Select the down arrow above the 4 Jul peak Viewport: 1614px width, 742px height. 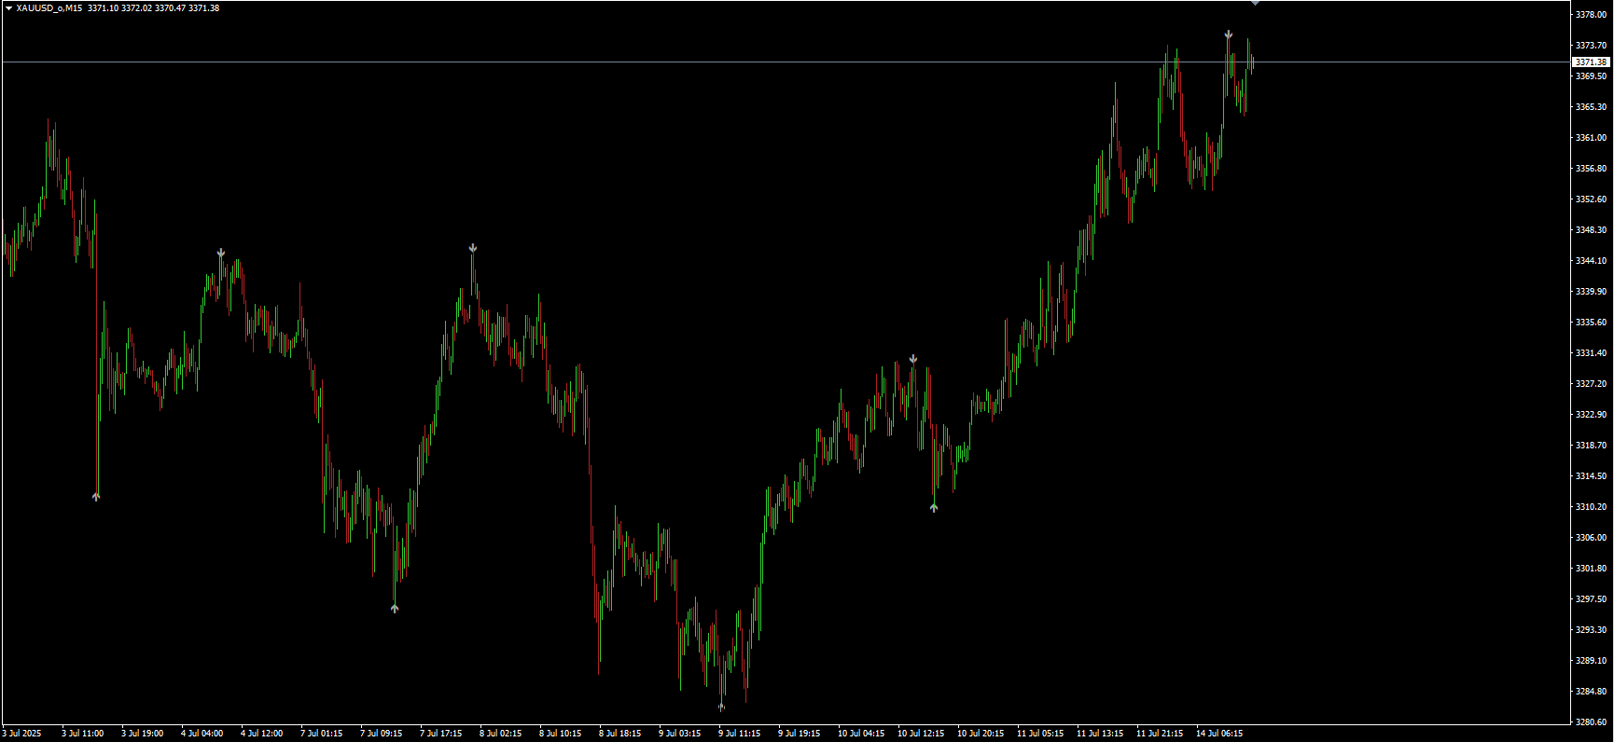[x=221, y=253]
